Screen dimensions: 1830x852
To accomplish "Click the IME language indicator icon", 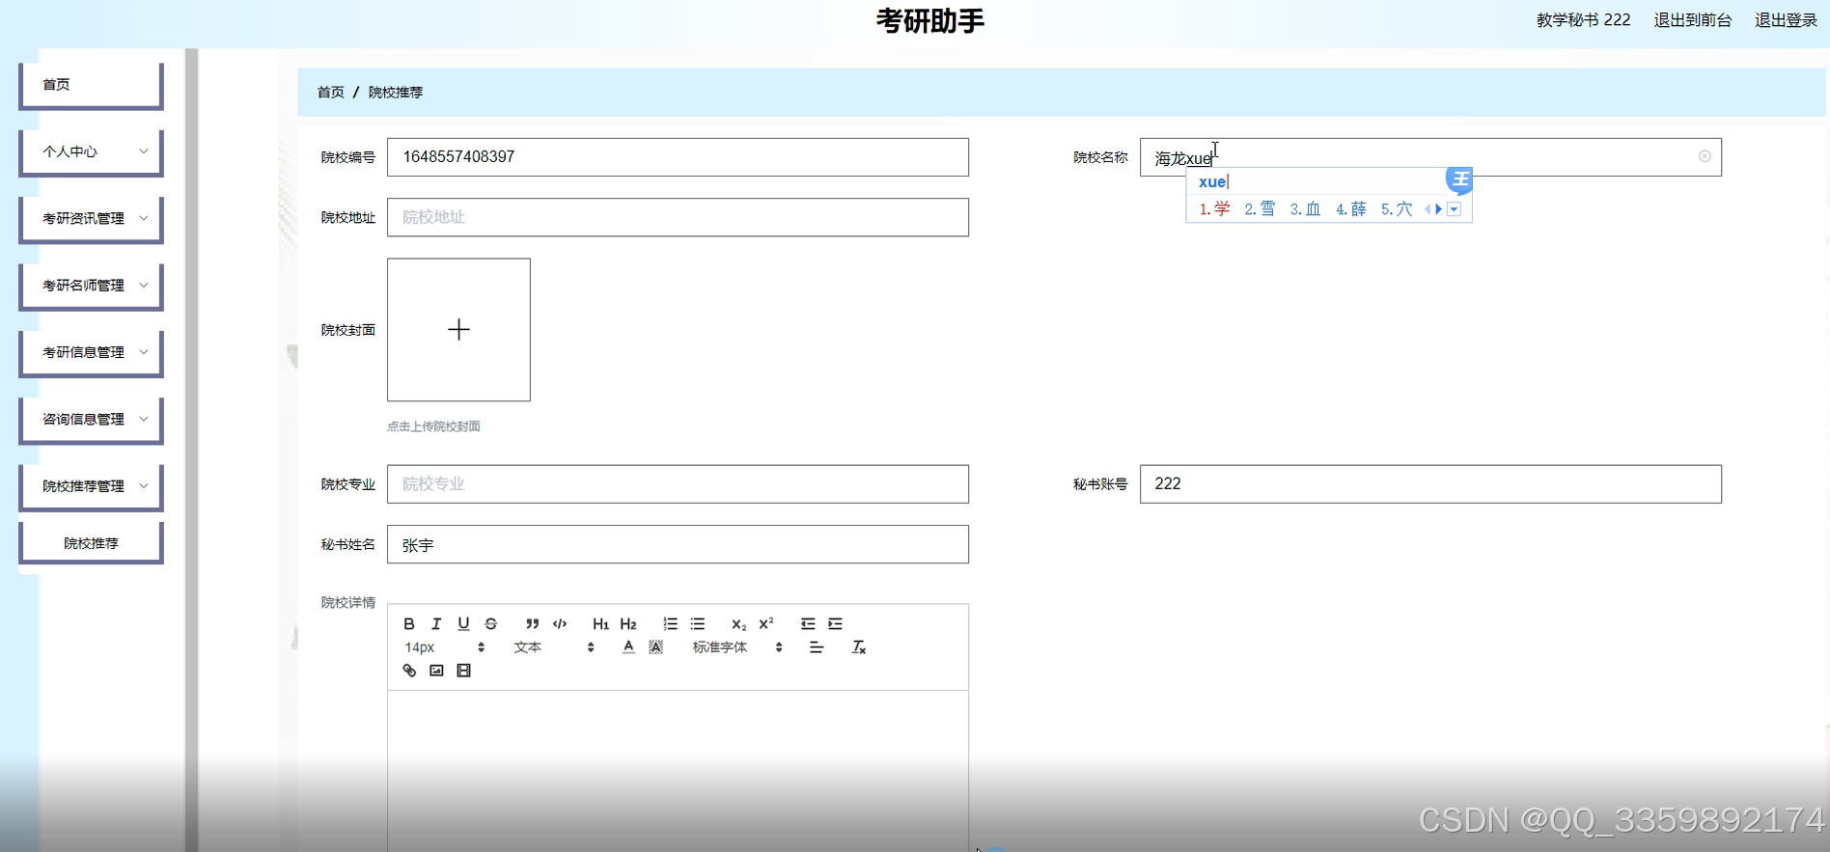I will pos(1459,179).
